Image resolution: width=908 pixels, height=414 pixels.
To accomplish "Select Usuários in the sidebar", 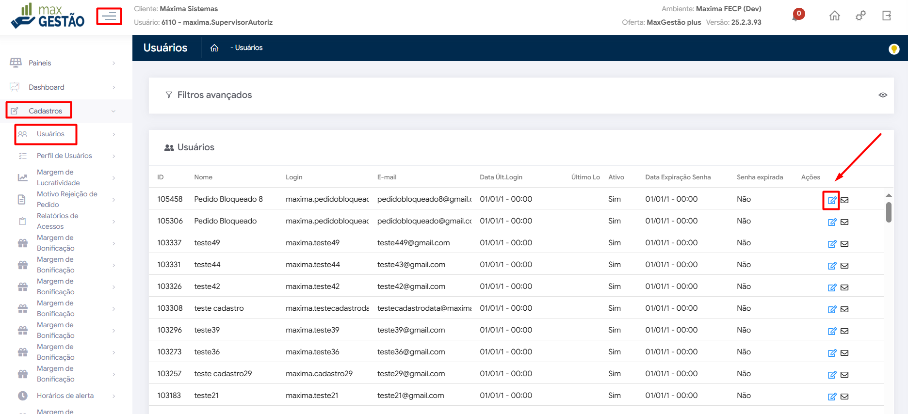I will click(x=50, y=134).
